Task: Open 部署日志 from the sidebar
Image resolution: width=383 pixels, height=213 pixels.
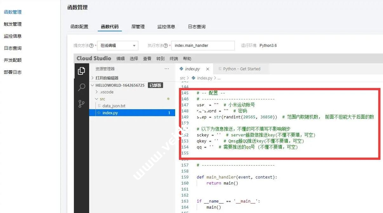Action: click(x=12, y=72)
